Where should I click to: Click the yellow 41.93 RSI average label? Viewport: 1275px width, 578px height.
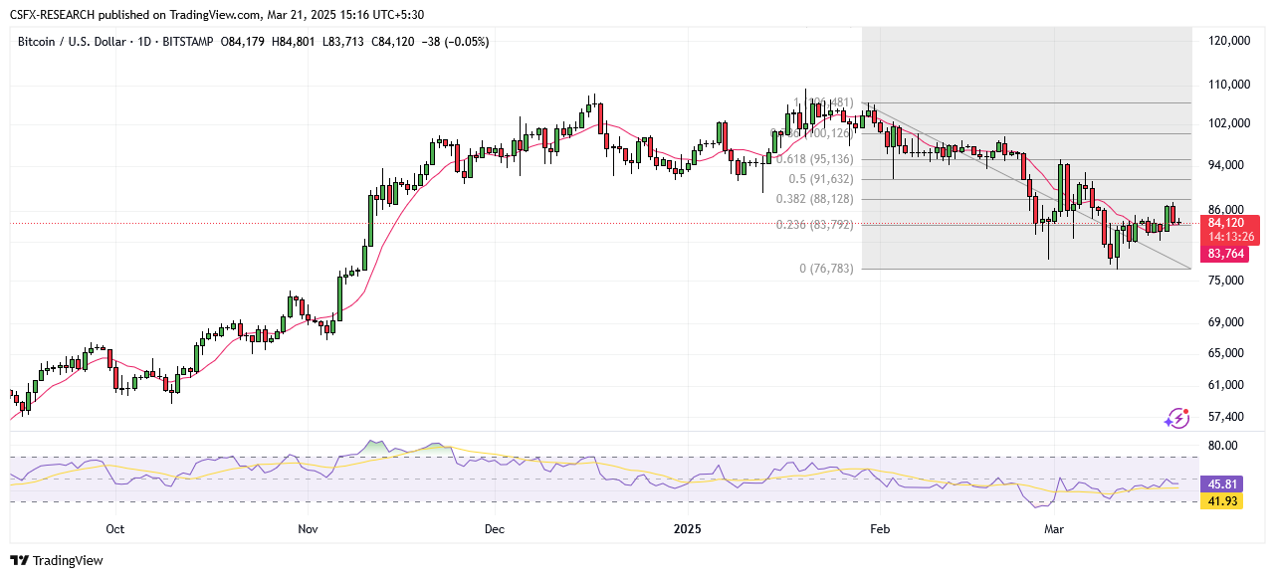tap(1220, 501)
